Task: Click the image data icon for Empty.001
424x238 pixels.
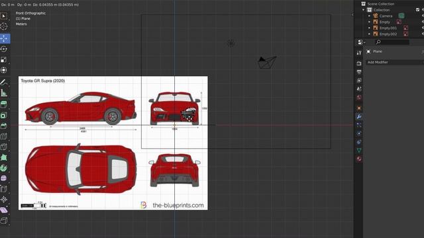Action: (x=405, y=28)
